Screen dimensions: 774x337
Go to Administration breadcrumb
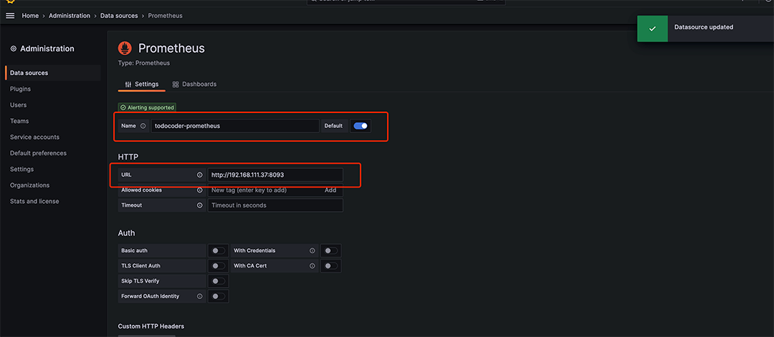click(x=70, y=16)
